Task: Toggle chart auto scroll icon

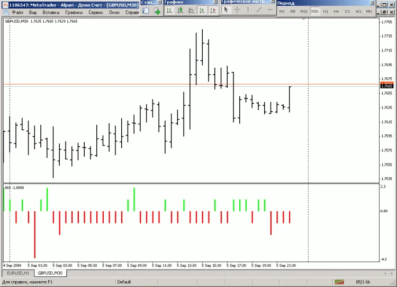Action: coord(202,11)
